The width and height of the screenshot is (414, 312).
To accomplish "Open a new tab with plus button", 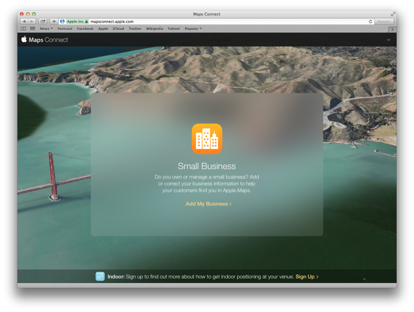I will click(x=392, y=29).
